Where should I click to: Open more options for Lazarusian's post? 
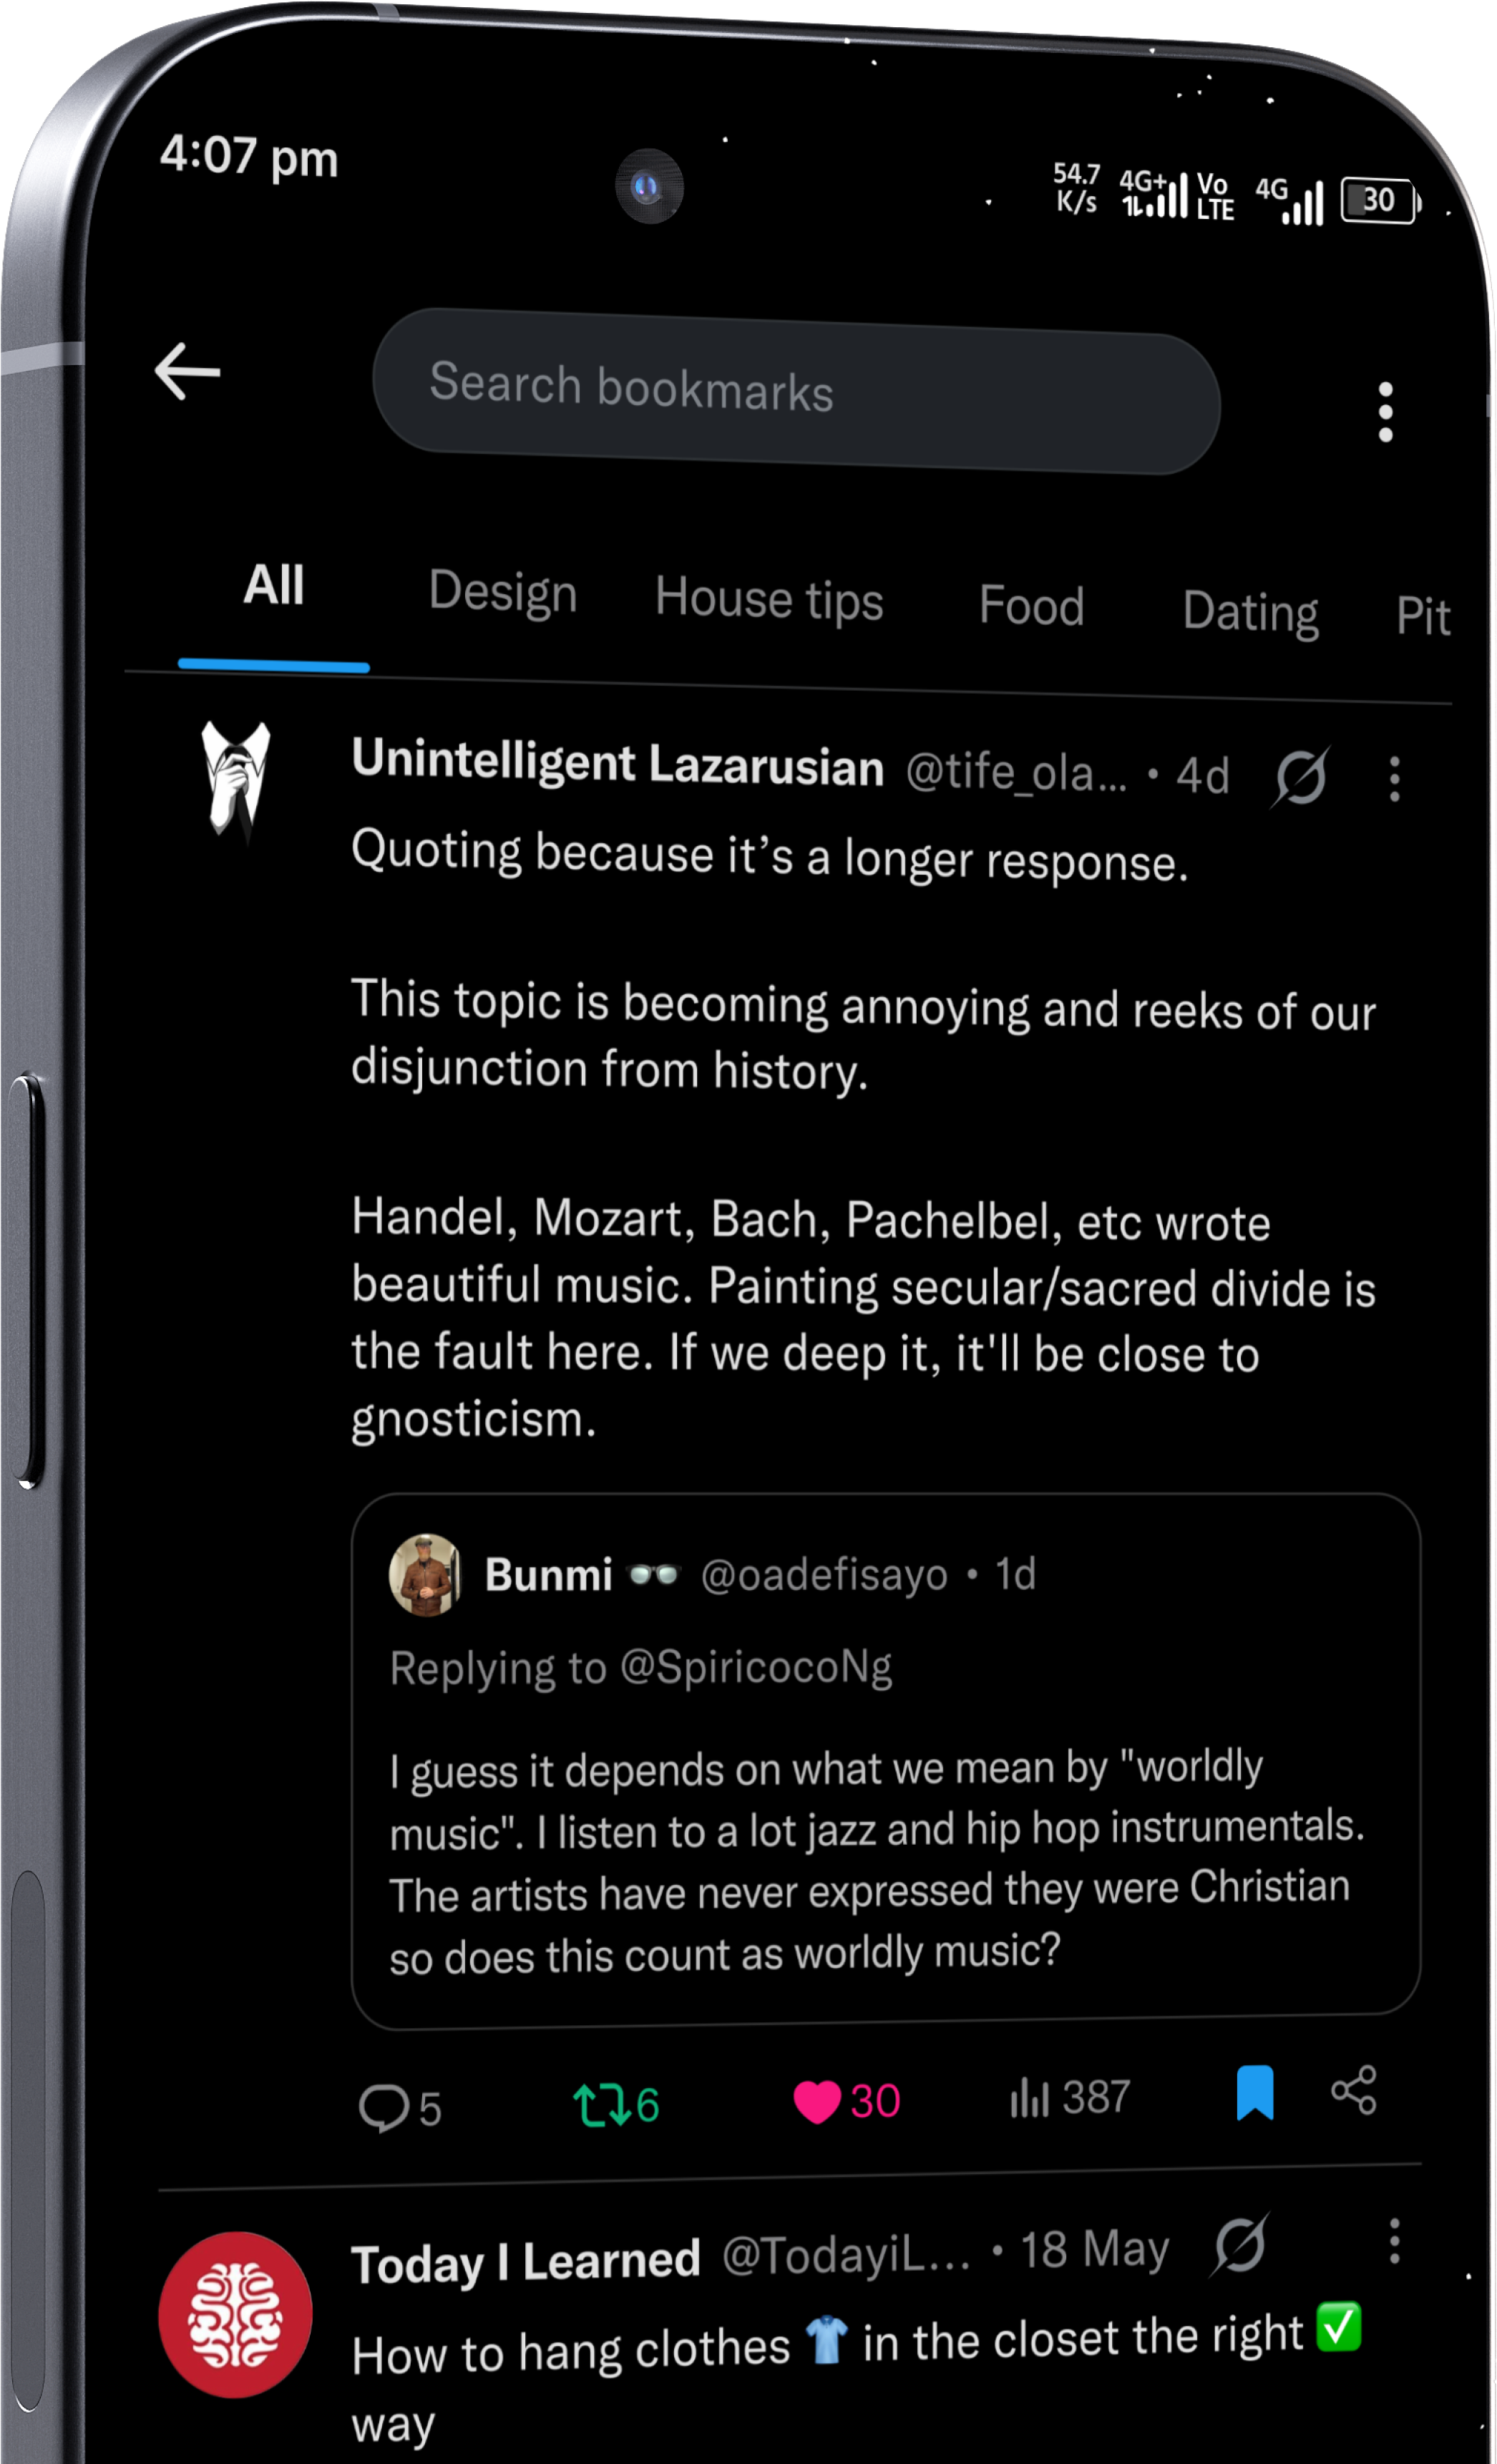(1395, 778)
